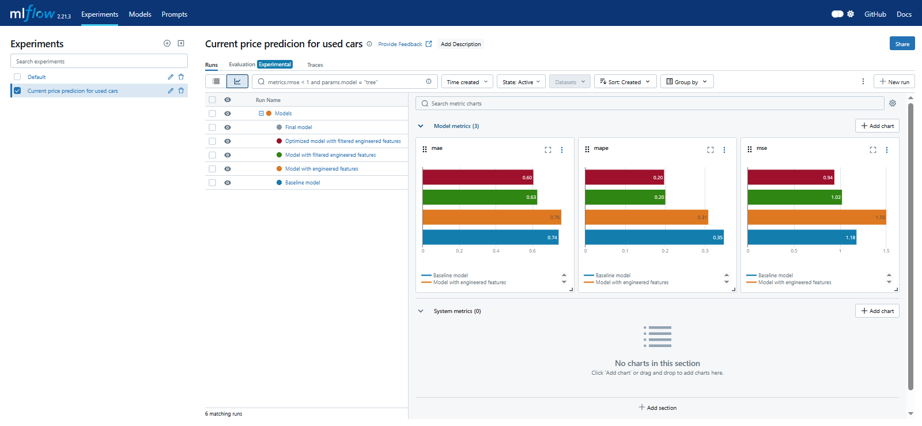The height and width of the screenshot is (426, 922).
Task: Click the Share button
Action: point(902,44)
